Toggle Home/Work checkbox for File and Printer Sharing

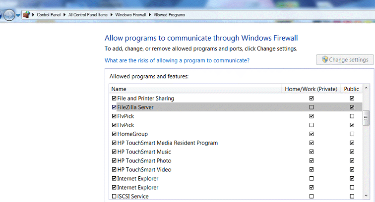312,99
